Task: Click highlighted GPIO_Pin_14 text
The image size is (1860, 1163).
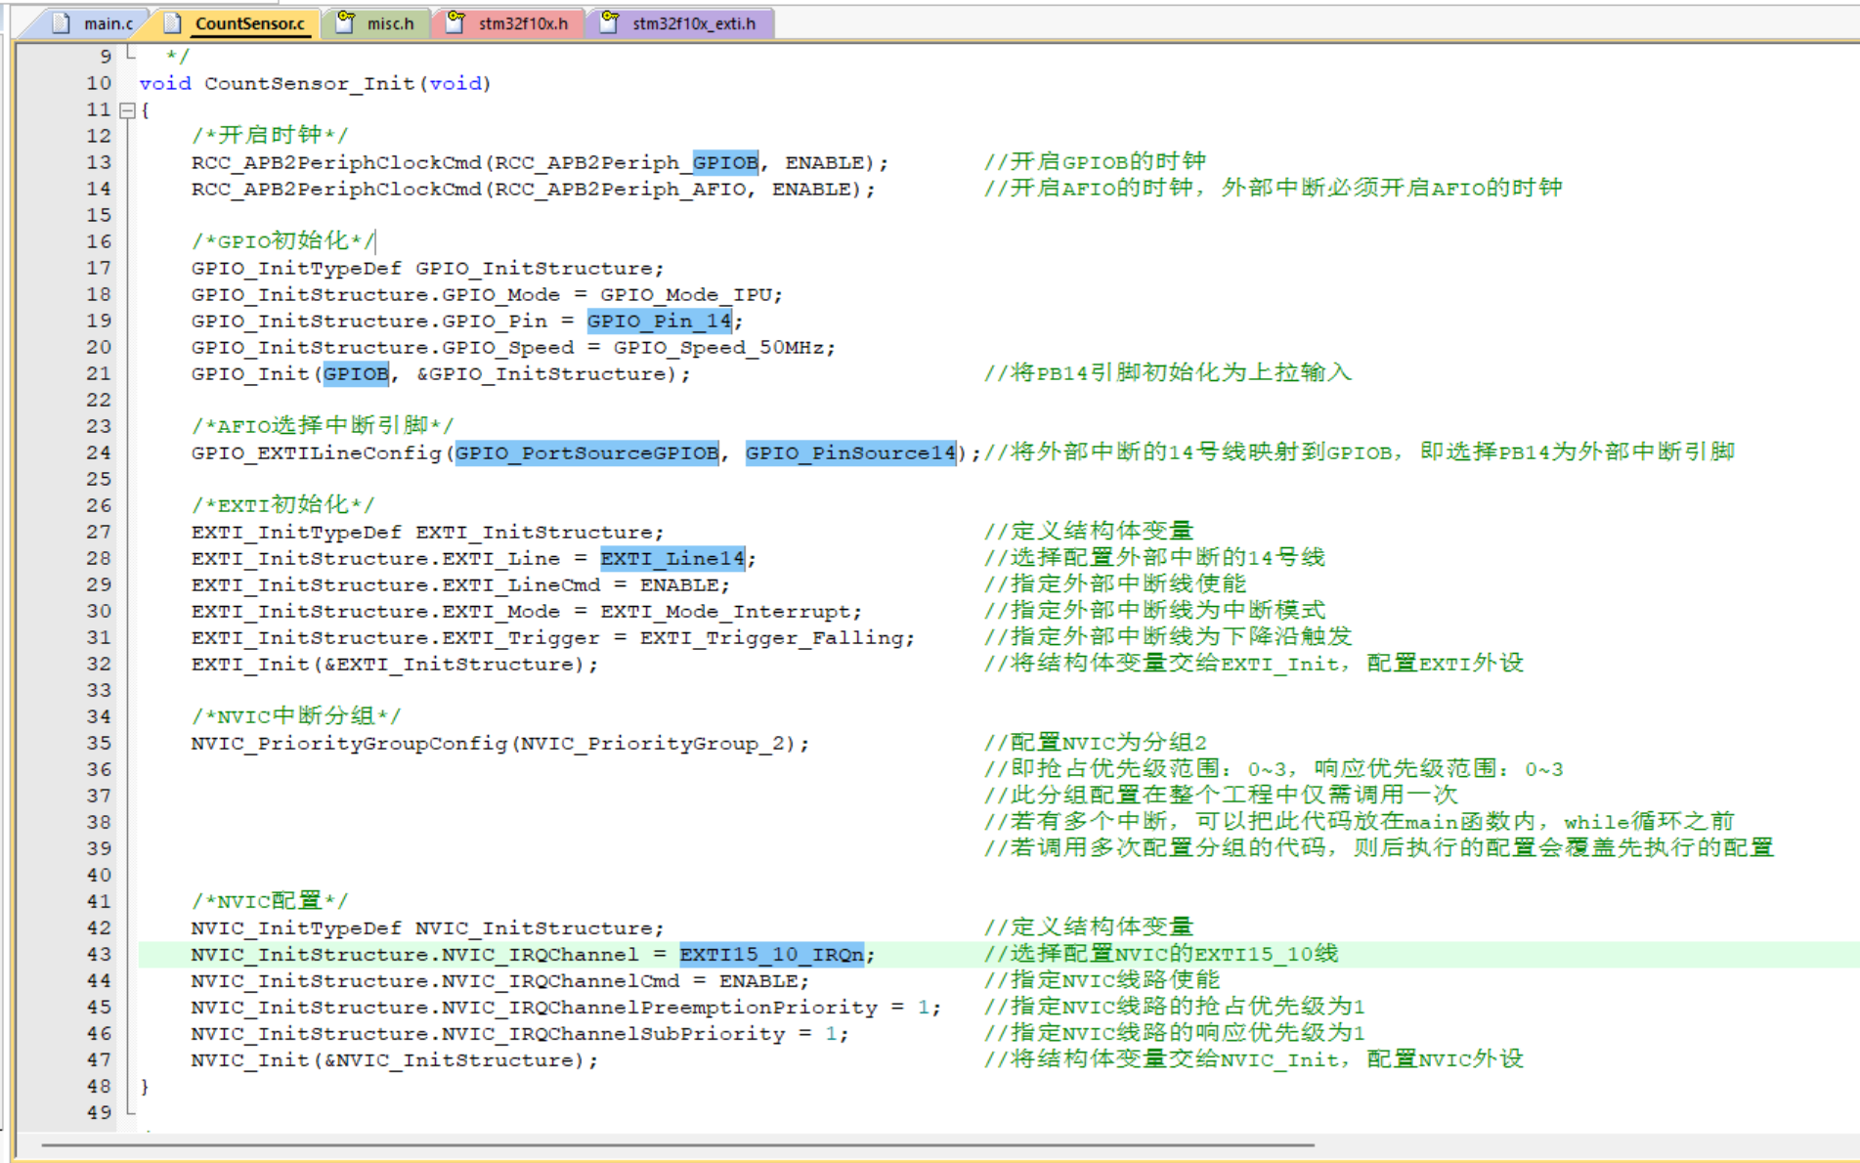Action: 659,321
